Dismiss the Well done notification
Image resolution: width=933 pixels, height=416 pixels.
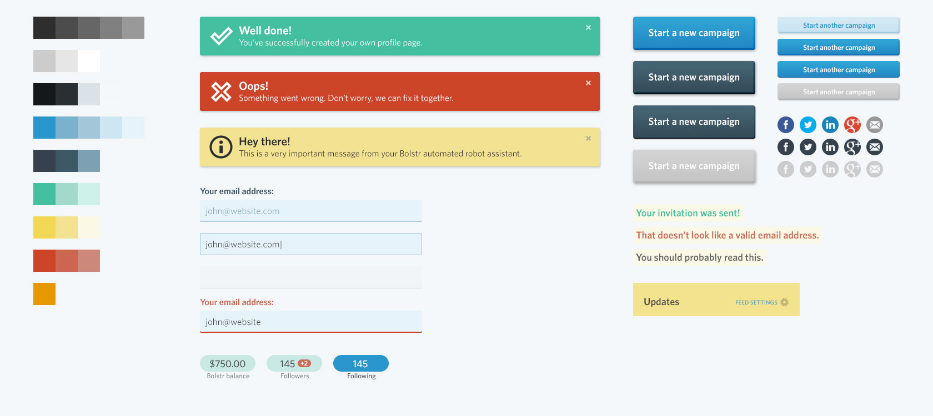click(x=588, y=27)
